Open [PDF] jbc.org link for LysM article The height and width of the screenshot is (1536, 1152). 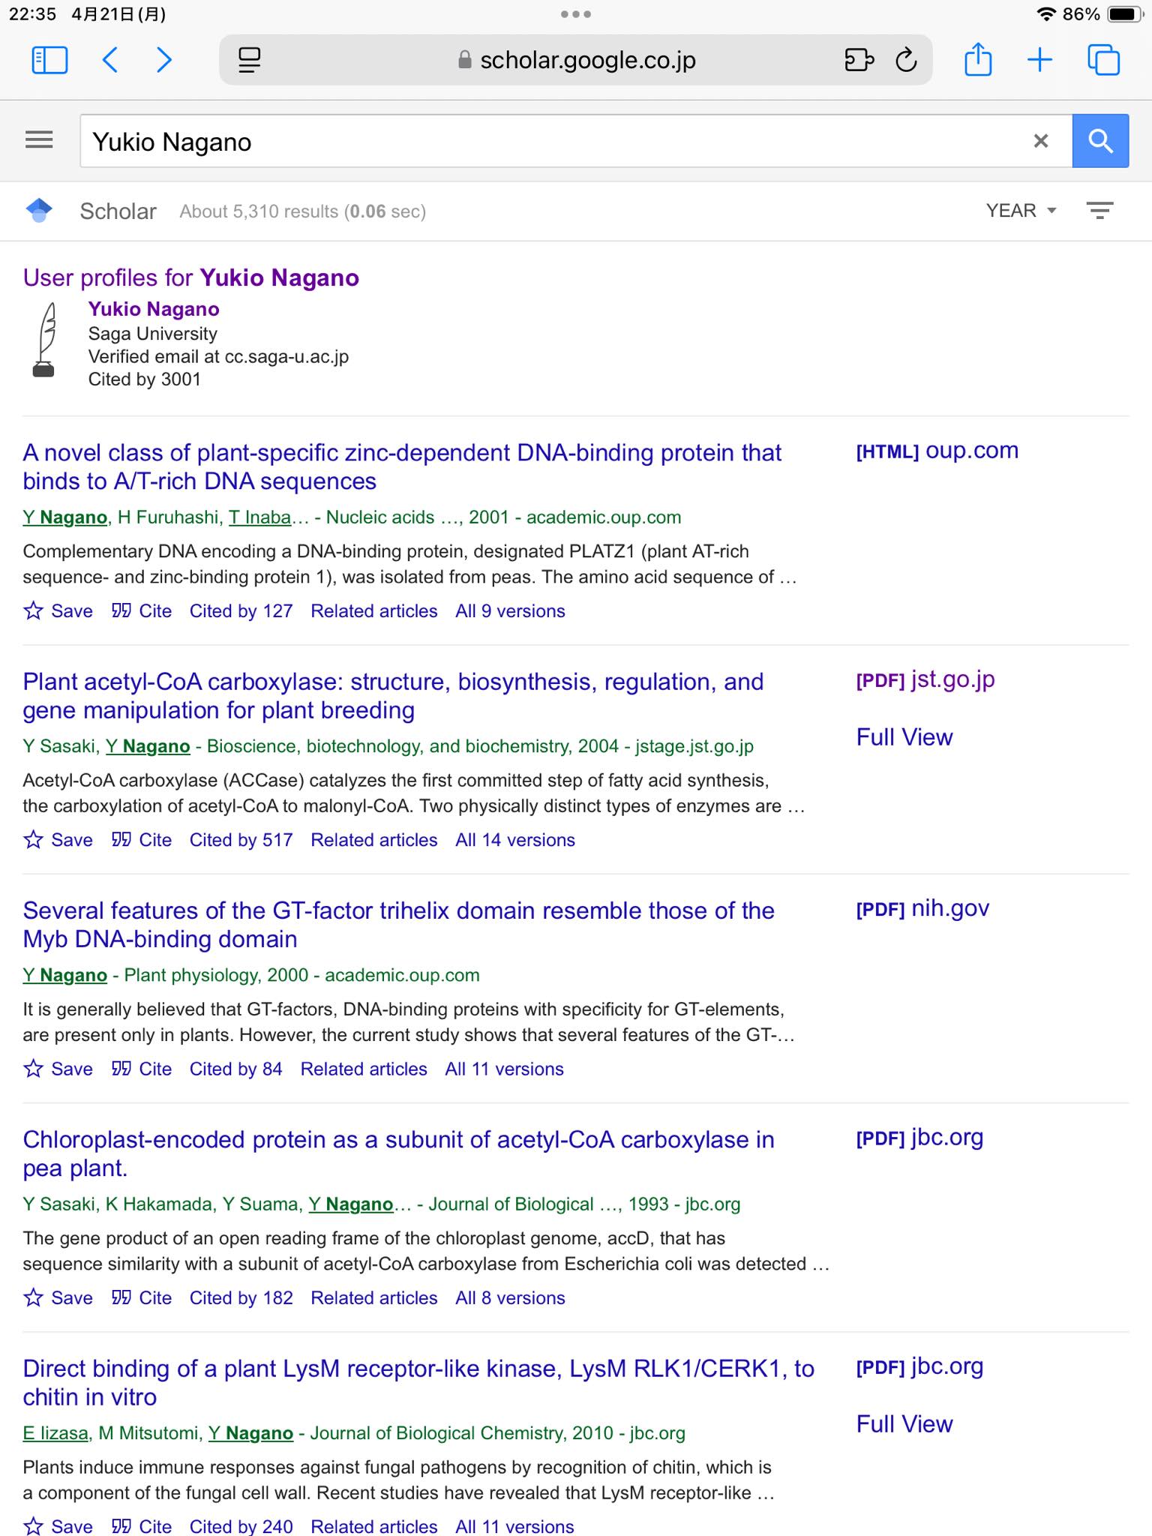coord(919,1366)
